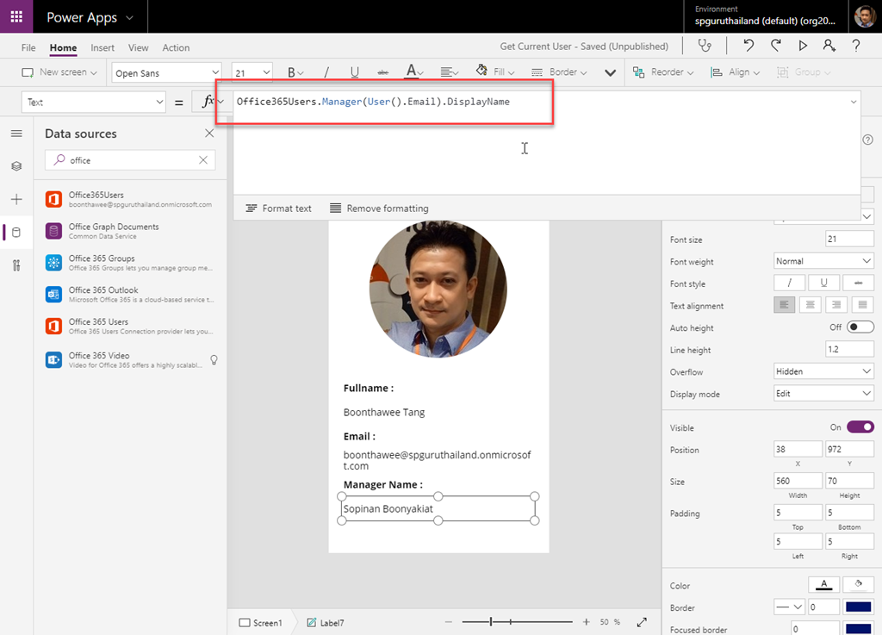The height and width of the screenshot is (635, 882).
Task: Open the app launcher waffle icon
Action: (x=16, y=16)
